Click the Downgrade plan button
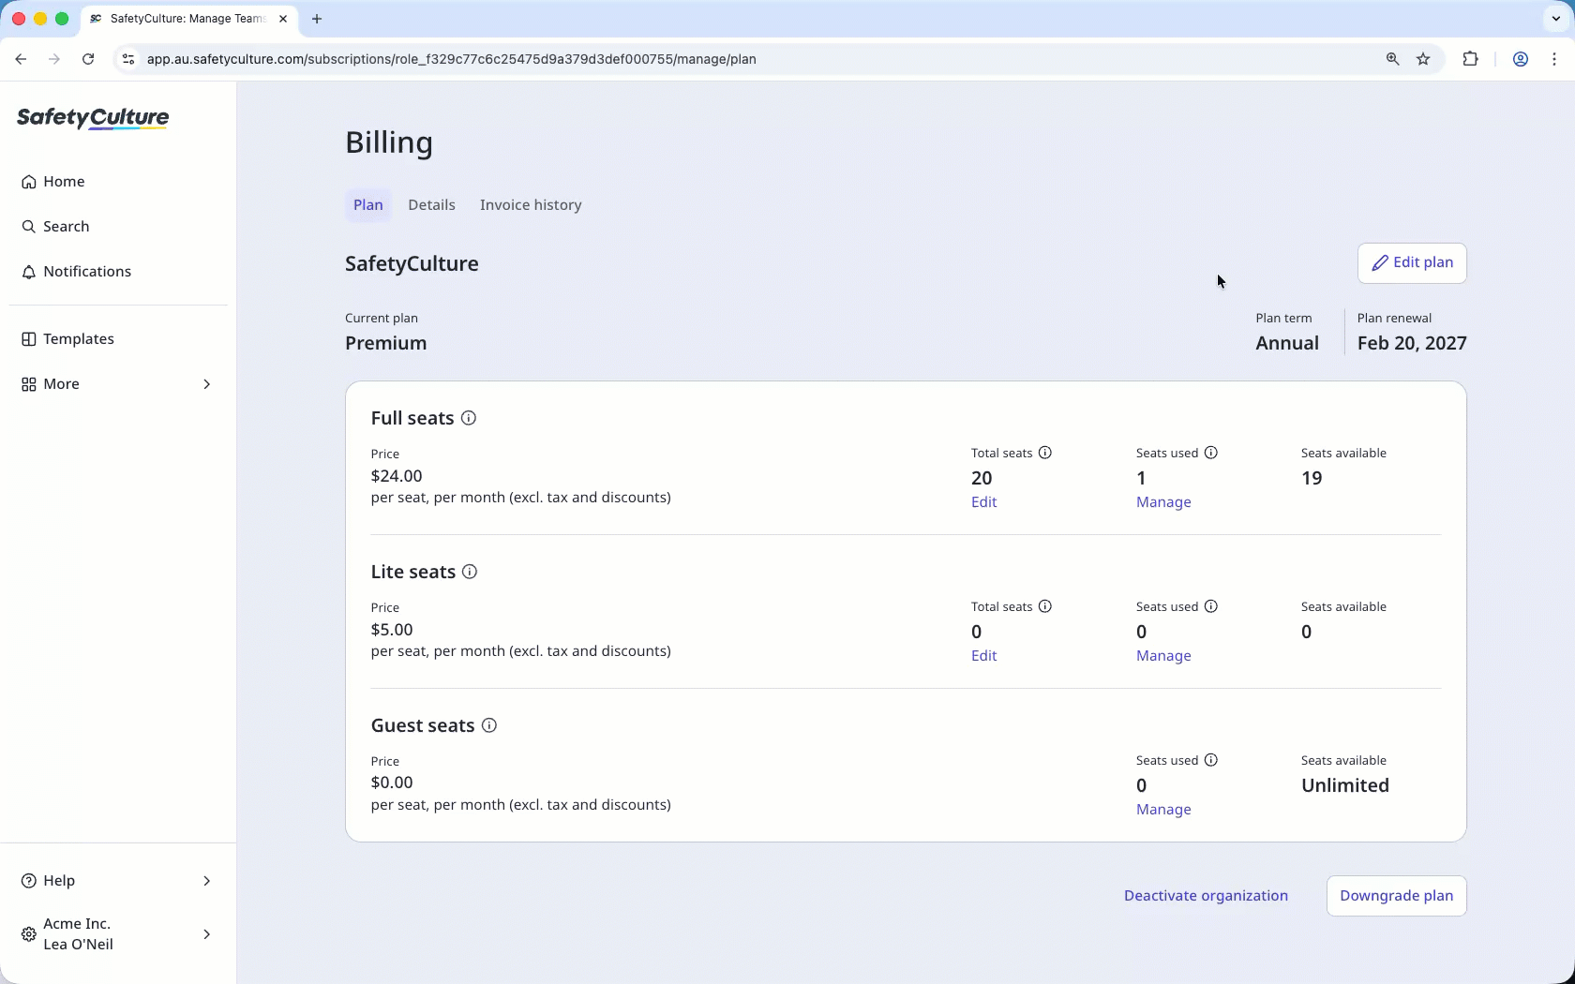The image size is (1575, 984). [1397, 896]
